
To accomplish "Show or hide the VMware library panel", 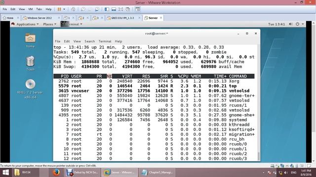I will (107, 9).
